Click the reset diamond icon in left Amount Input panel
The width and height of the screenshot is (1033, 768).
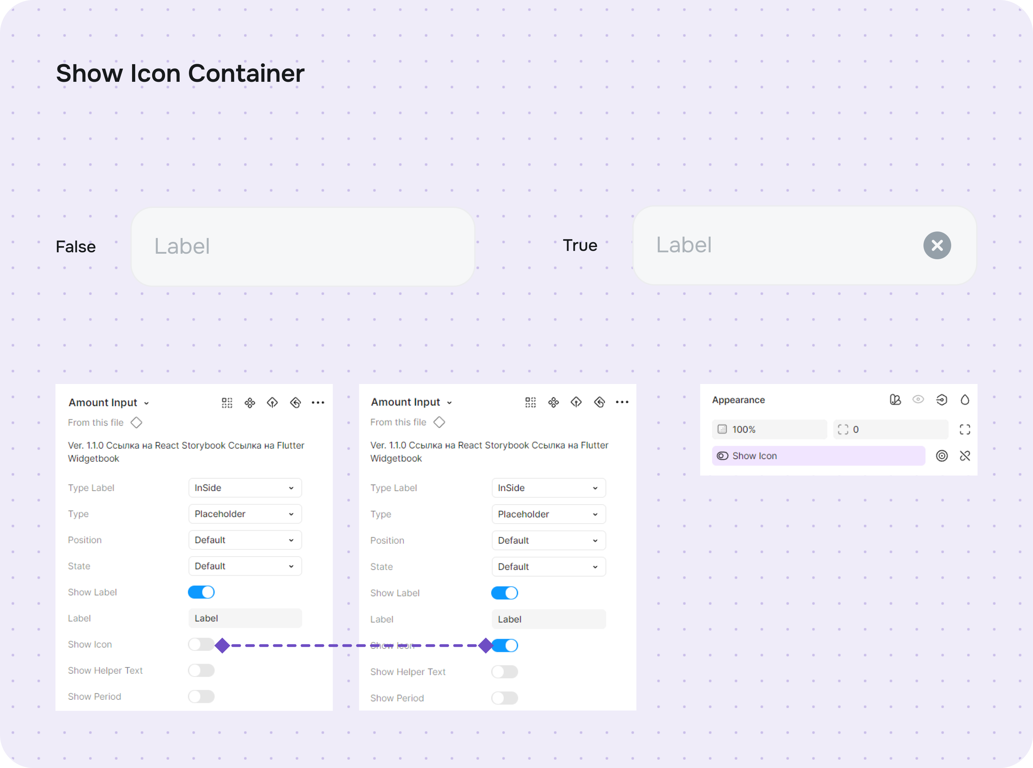(295, 403)
